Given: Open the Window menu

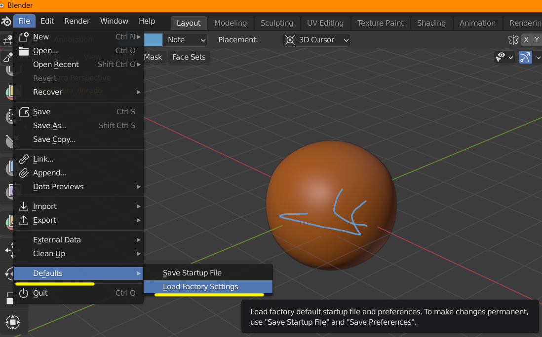Looking at the screenshot, I should (114, 21).
